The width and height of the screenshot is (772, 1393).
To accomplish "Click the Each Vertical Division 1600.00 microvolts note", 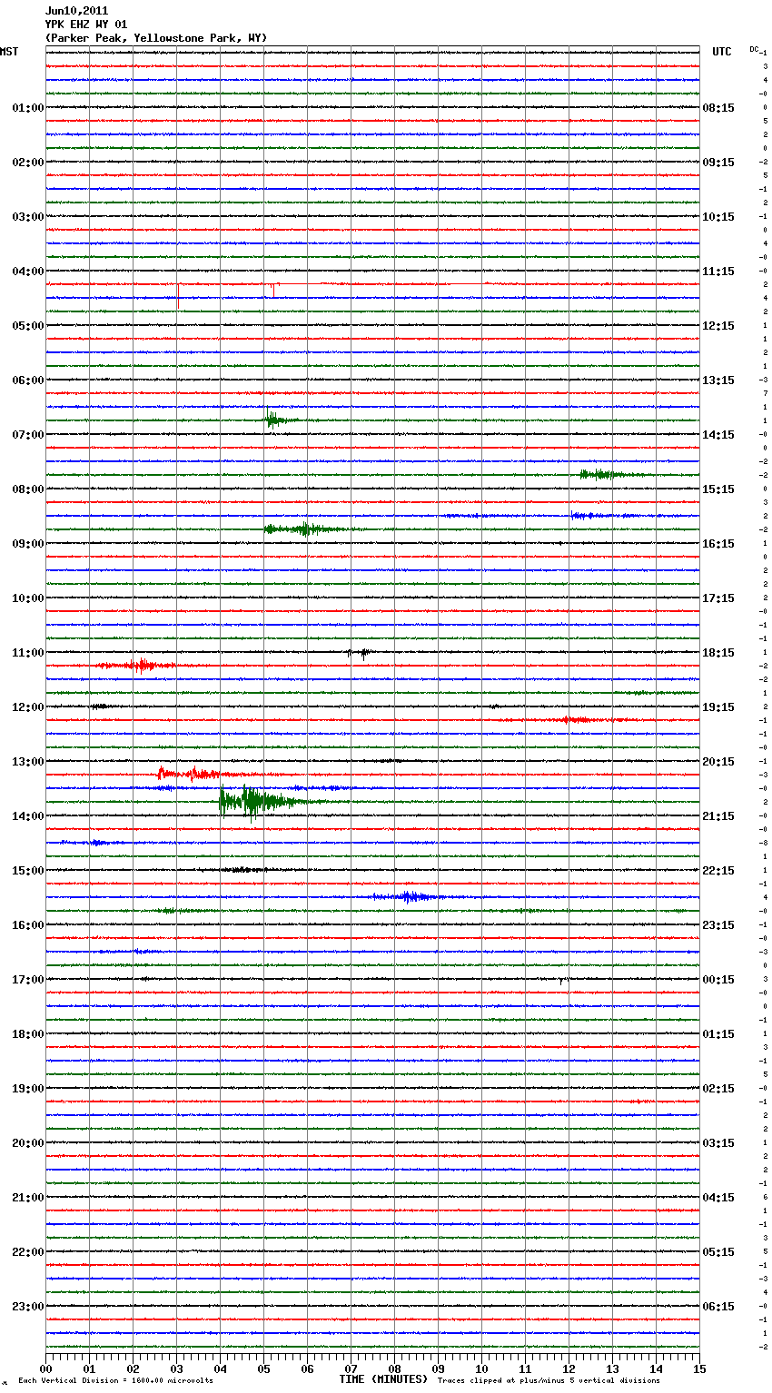I will pyautogui.click(x=115, y=1381).
